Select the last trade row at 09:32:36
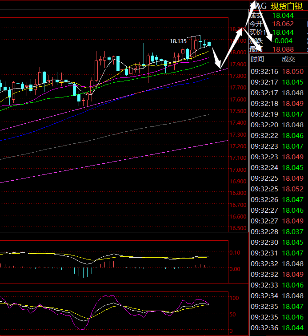Image resolution: width=308 pixels, height=336 pixels. 277,328
